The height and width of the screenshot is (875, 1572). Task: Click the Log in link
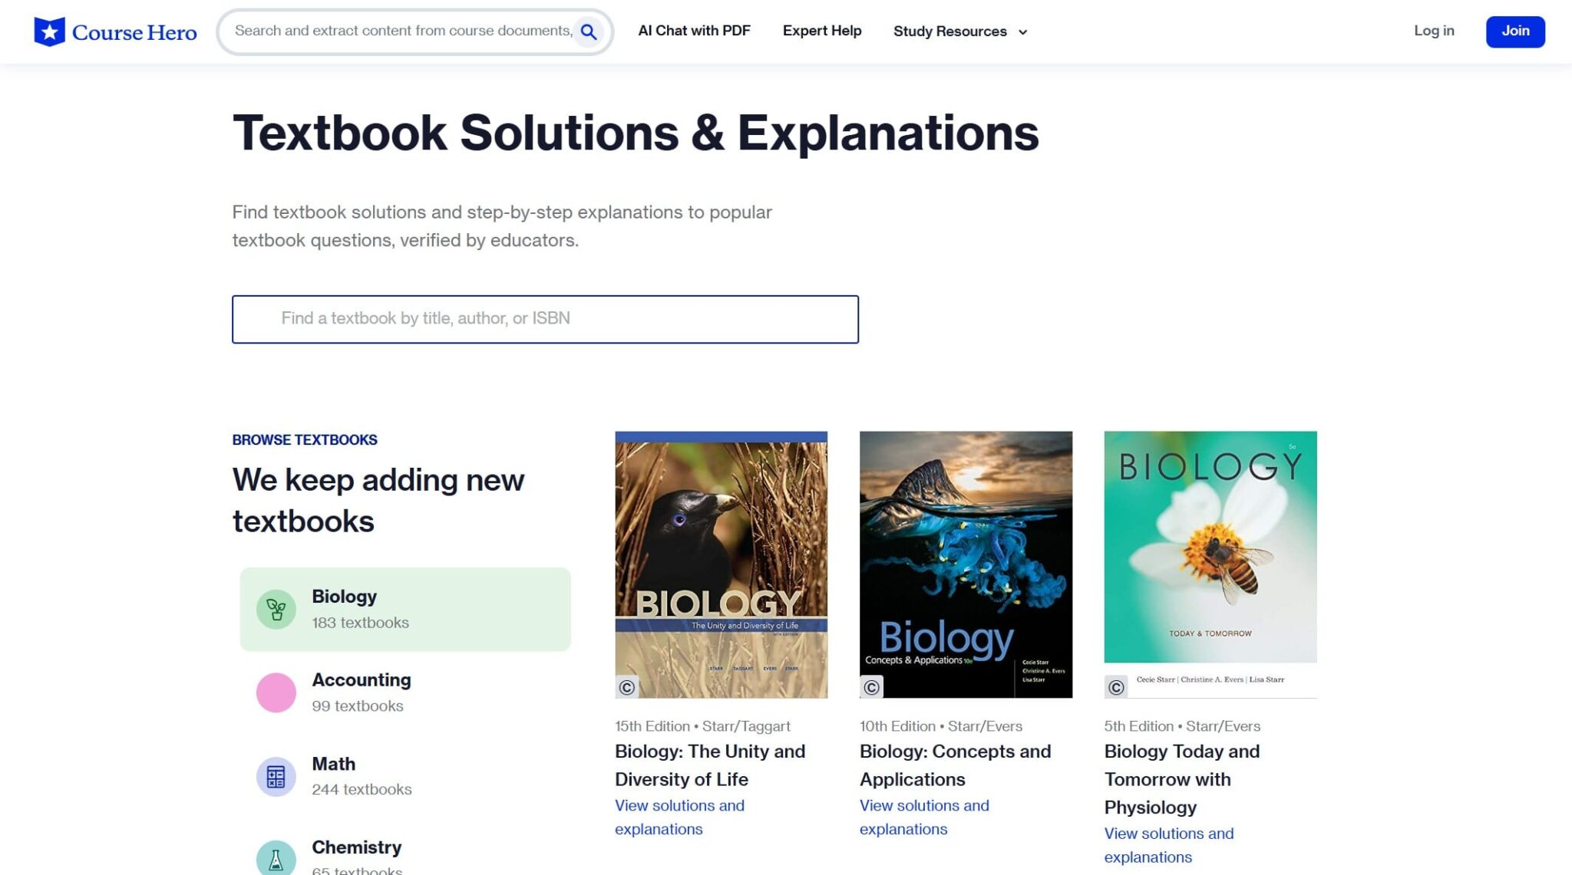[1434, 31]
